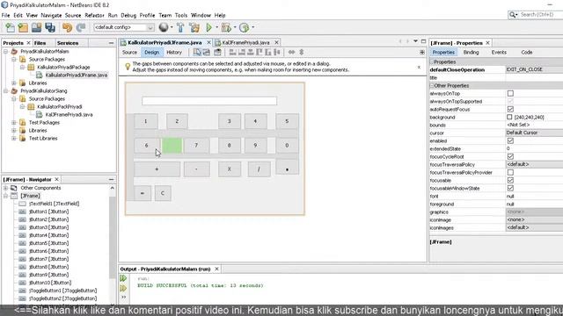This screenshot has height=316, width=563.
Task: Close the KalkulatorPriyadiJFrame.java tab
Action: [208, 43]
